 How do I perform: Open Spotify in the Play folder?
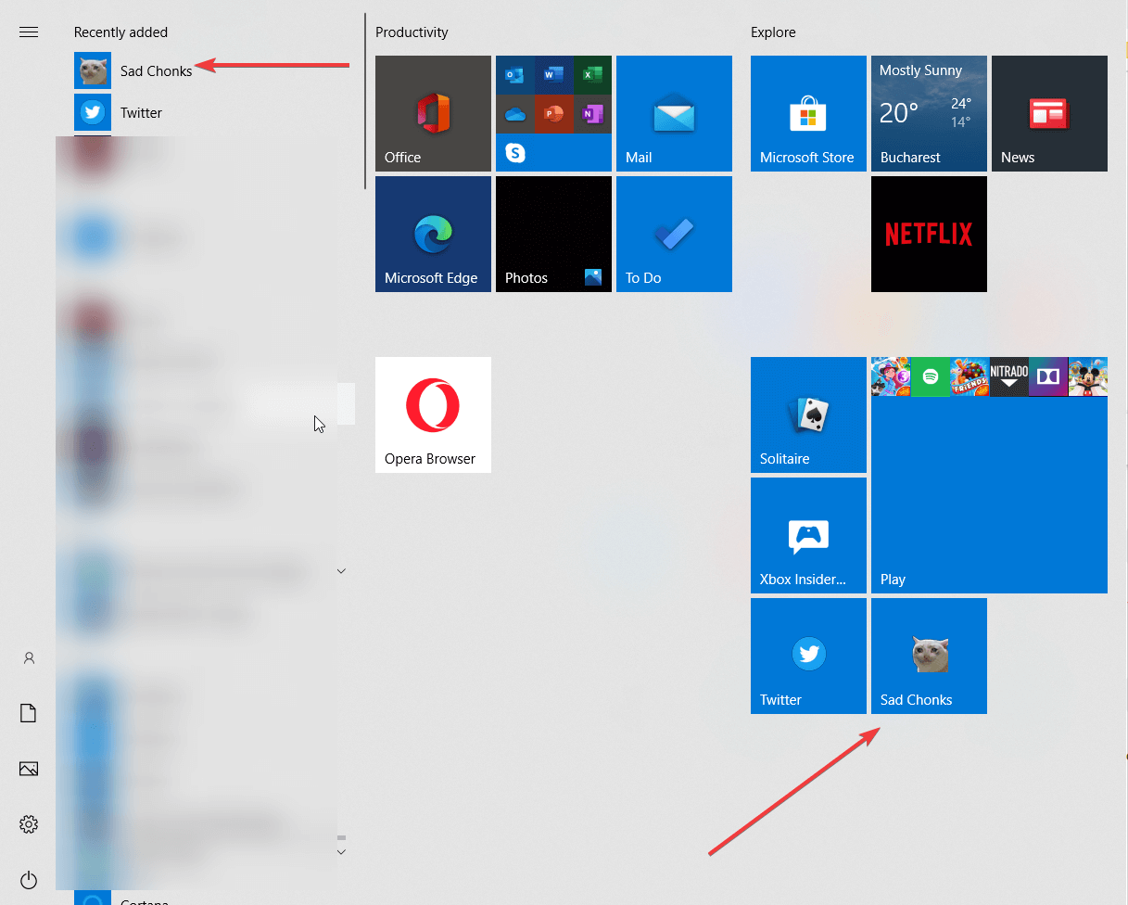tap(931, 376)
